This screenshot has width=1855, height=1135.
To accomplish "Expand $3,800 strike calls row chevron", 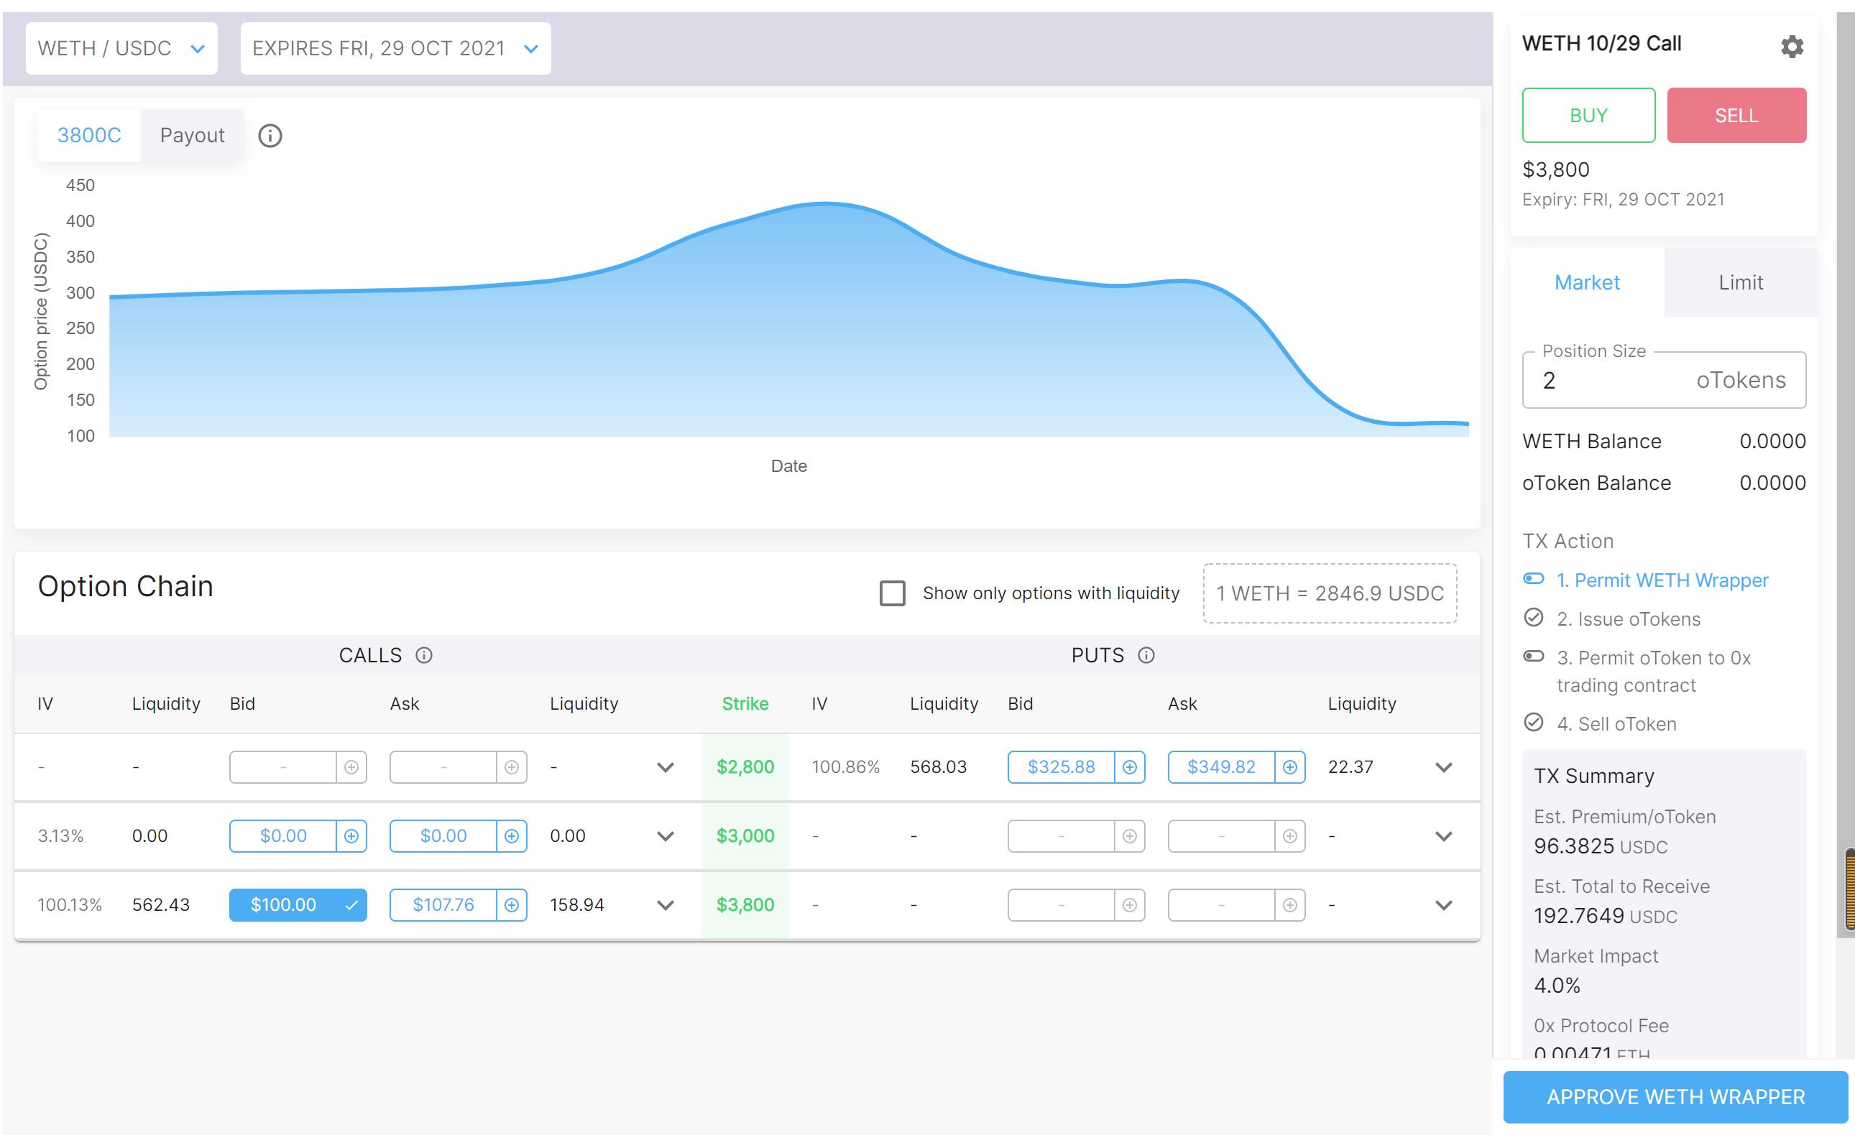I will pos(665,904).
